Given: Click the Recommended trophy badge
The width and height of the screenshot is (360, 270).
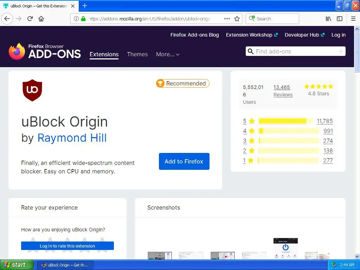Looking at the screenshot, I should click(x=183, y=83).
